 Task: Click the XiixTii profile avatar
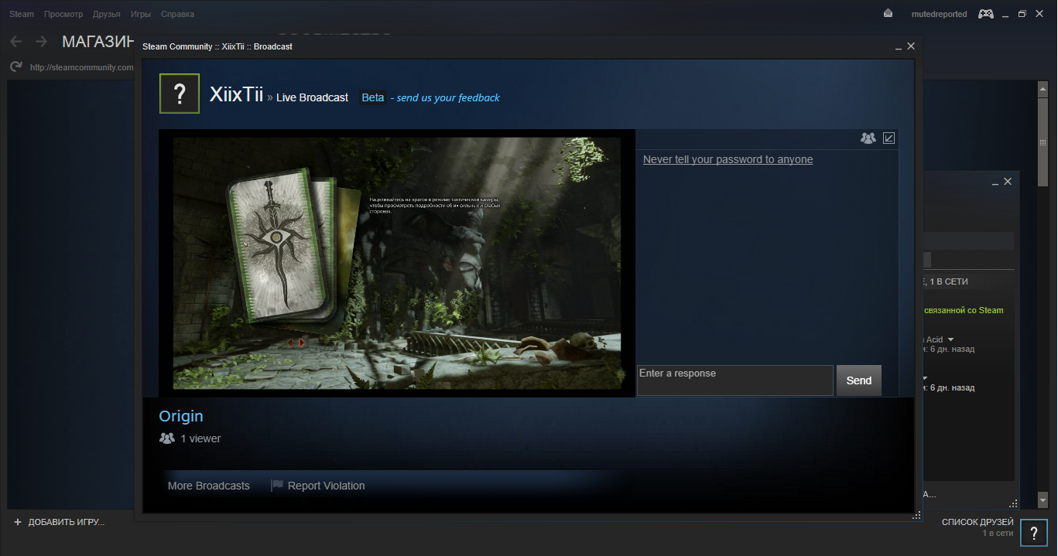pos(180,94)
